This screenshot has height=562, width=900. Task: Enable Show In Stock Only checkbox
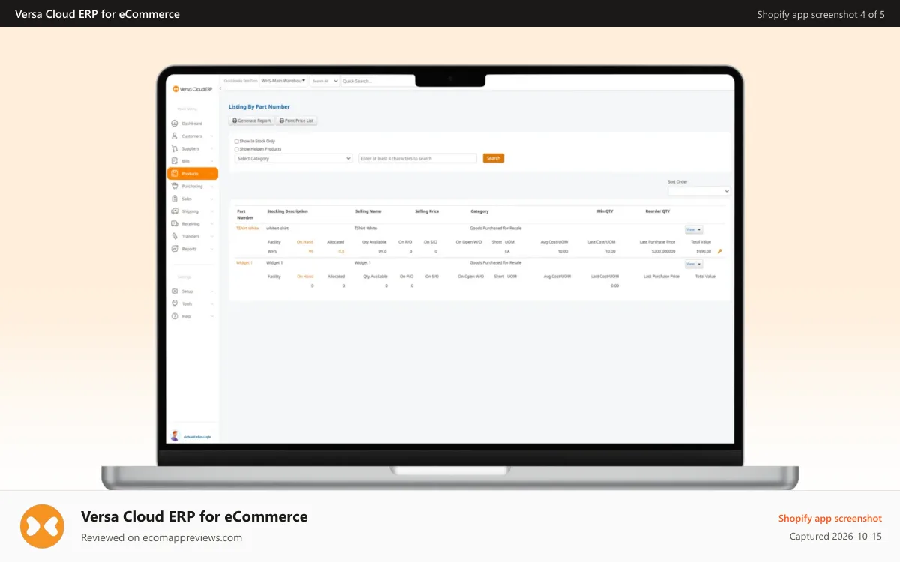(x=237, y=141)
